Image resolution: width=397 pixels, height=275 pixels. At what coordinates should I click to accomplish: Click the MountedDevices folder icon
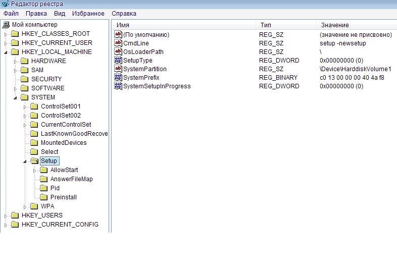pos(34,143)
